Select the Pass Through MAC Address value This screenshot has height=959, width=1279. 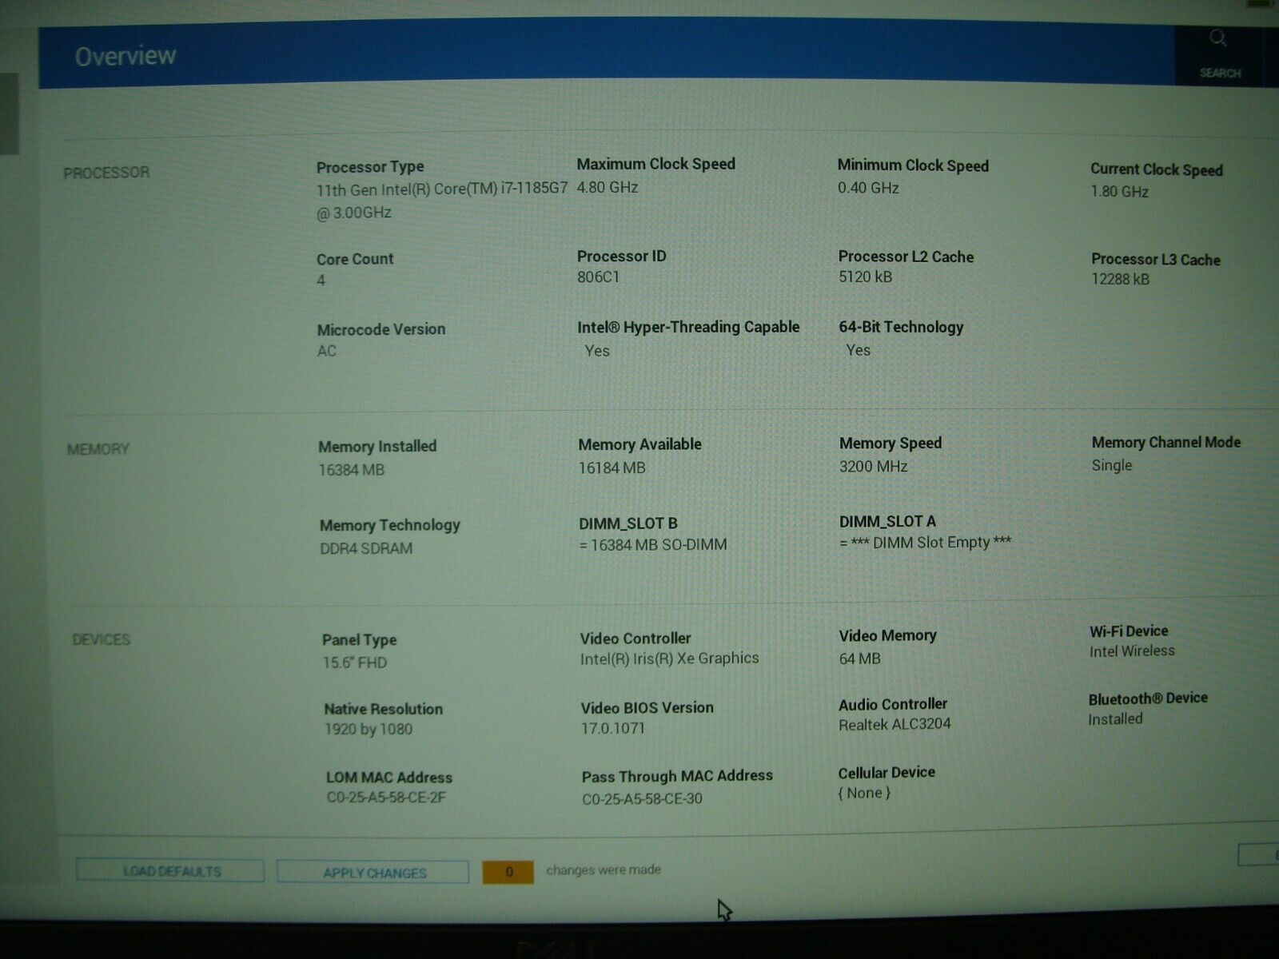(642, 798)
